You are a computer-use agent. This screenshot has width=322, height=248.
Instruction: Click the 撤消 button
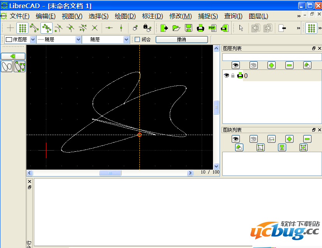181,40
